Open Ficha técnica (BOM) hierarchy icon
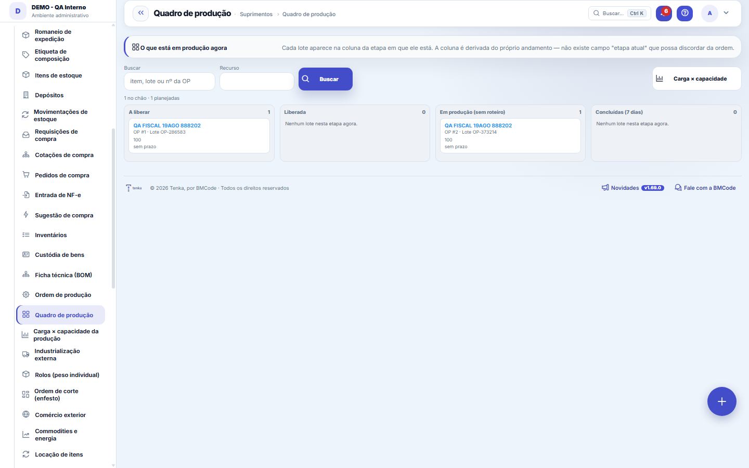This screenshot has width=749, height=468. pos(25,275)
